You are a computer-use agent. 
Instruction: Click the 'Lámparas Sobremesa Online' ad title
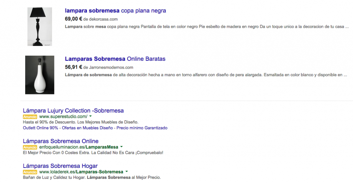pos(61,141)
